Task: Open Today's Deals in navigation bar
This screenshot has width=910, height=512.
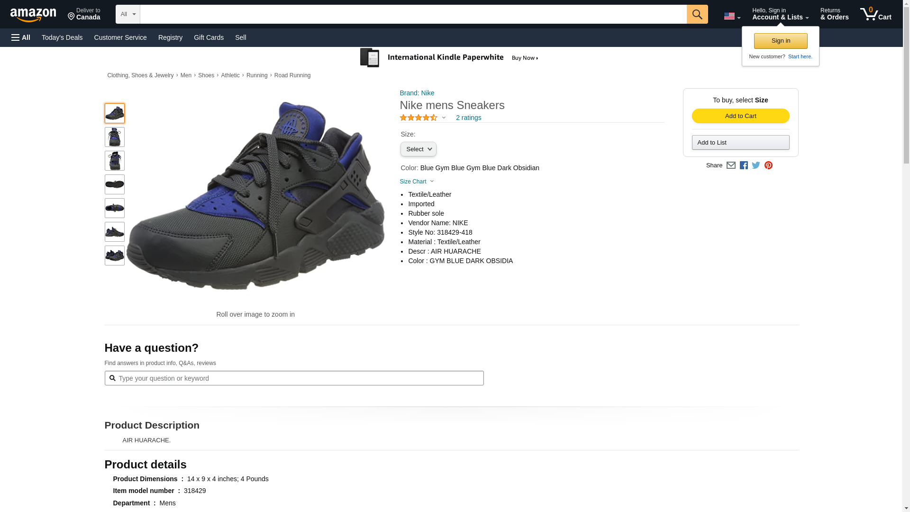Action: [62, 37]
